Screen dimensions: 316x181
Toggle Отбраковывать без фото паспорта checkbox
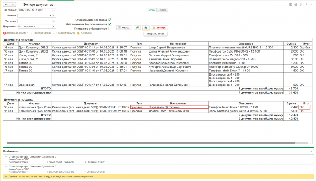pyautogui.click(x=110, y=24)
